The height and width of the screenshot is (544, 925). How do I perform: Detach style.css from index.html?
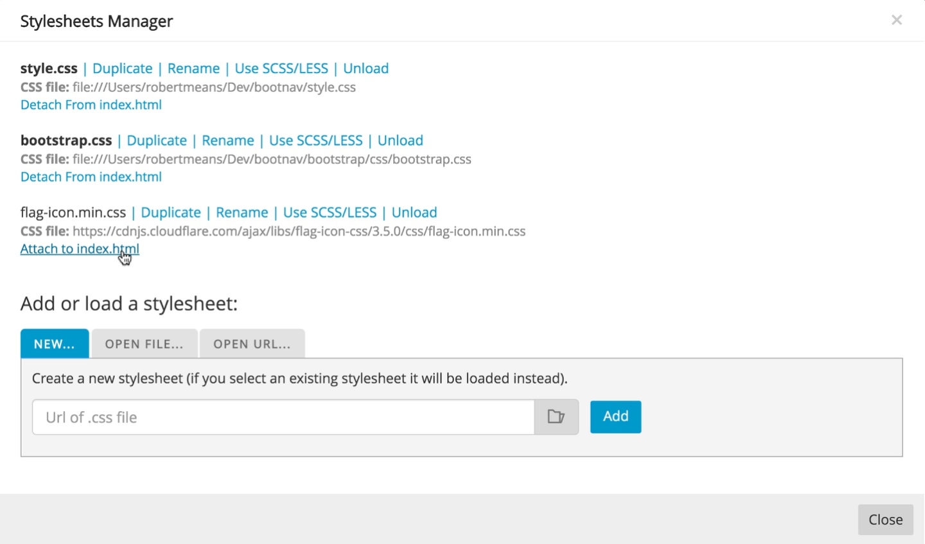point(91,105)
